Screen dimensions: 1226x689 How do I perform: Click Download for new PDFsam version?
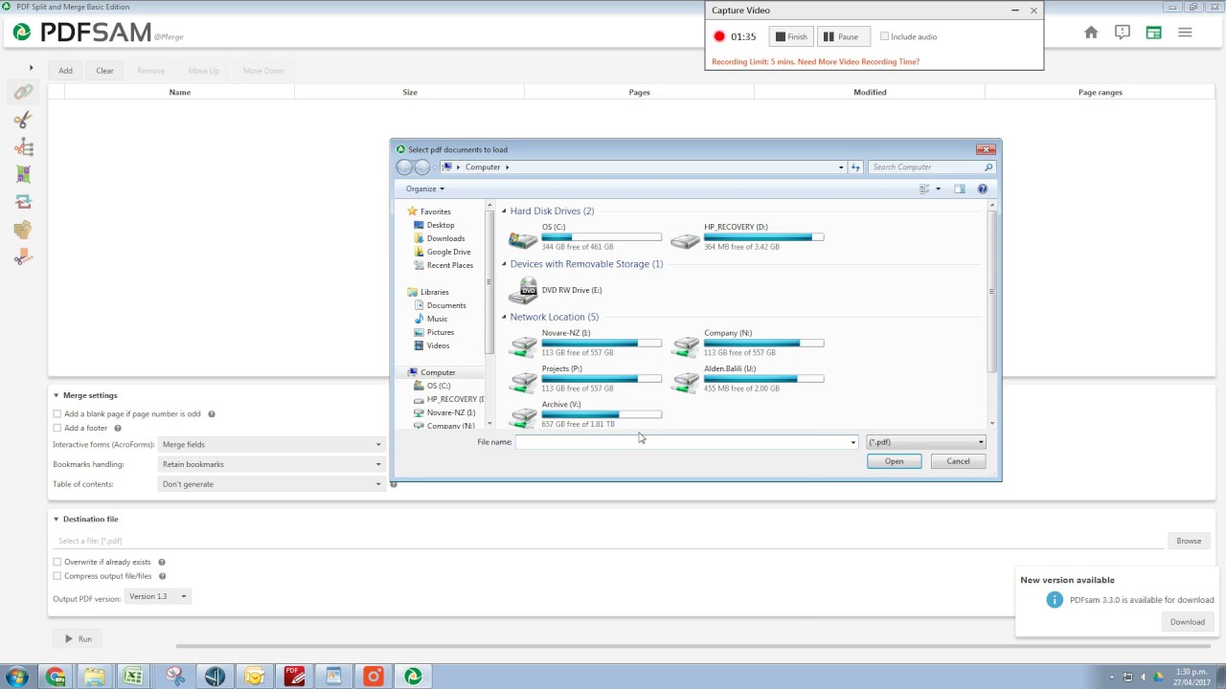pyautogui.click(x=1187, y=621)
